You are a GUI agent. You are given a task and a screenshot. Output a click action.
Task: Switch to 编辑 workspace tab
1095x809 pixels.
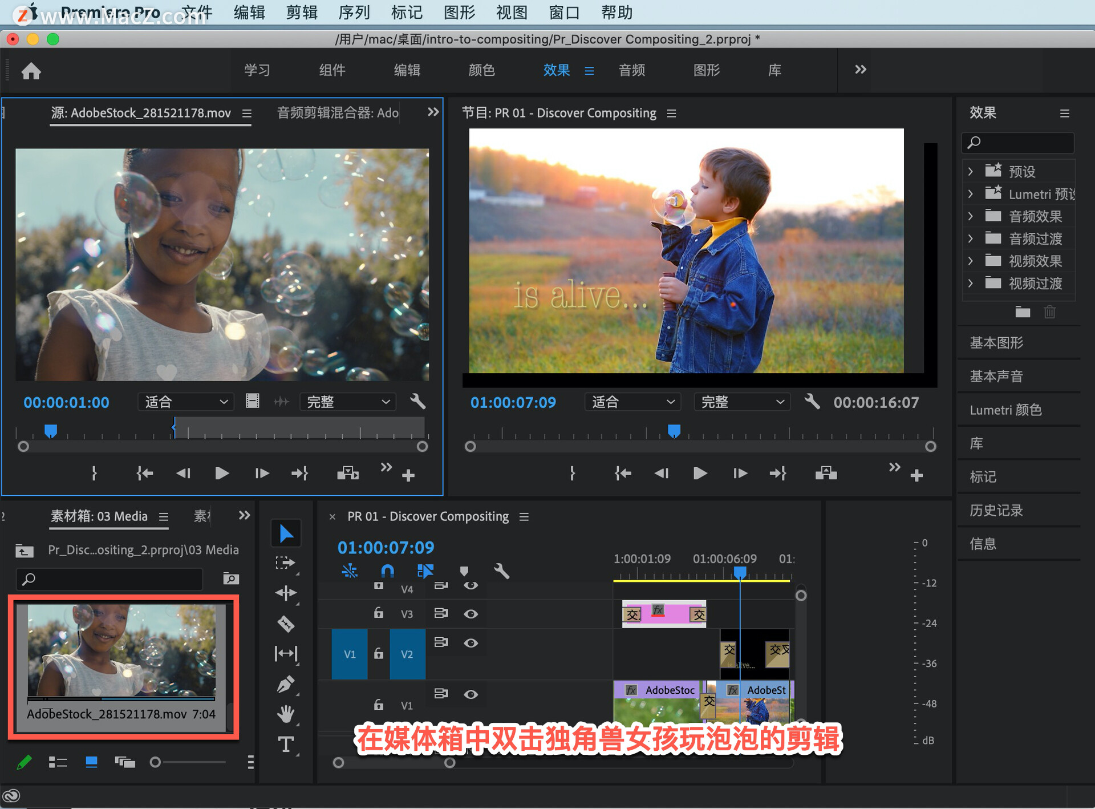tap(407, 70)
